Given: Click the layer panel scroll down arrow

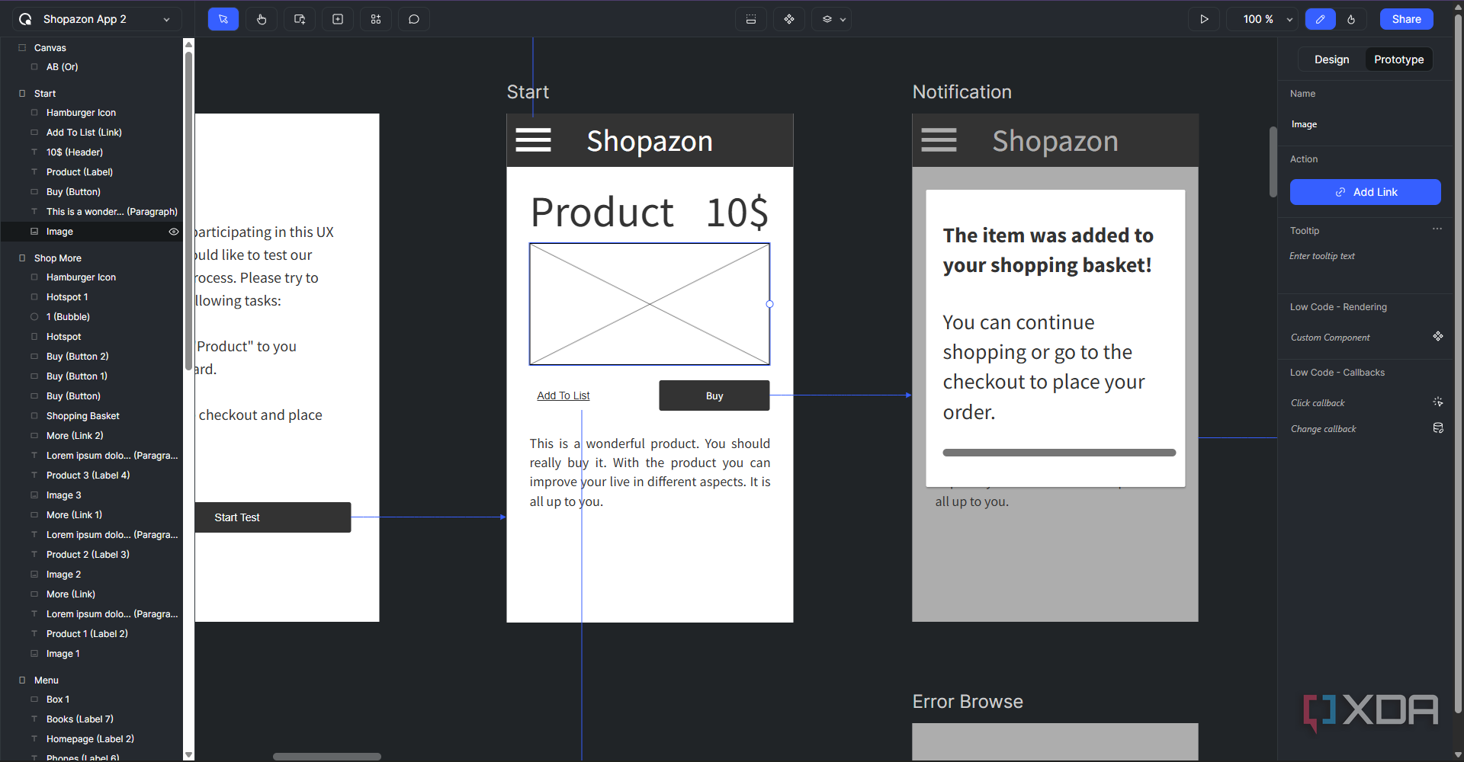Looking at the screenshot, I should (189, 755).
